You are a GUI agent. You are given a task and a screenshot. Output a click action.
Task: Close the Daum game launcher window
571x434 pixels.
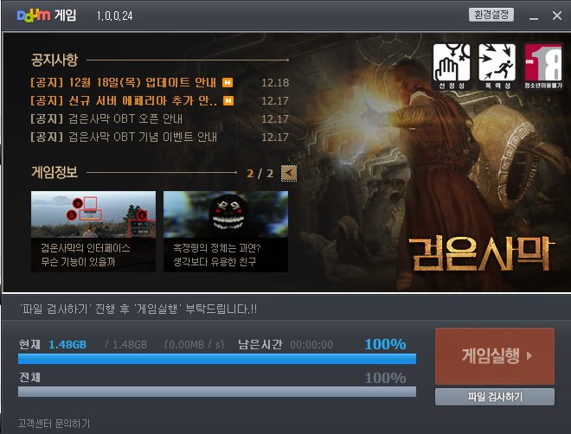pyautogui.click(x=557, y=16)
